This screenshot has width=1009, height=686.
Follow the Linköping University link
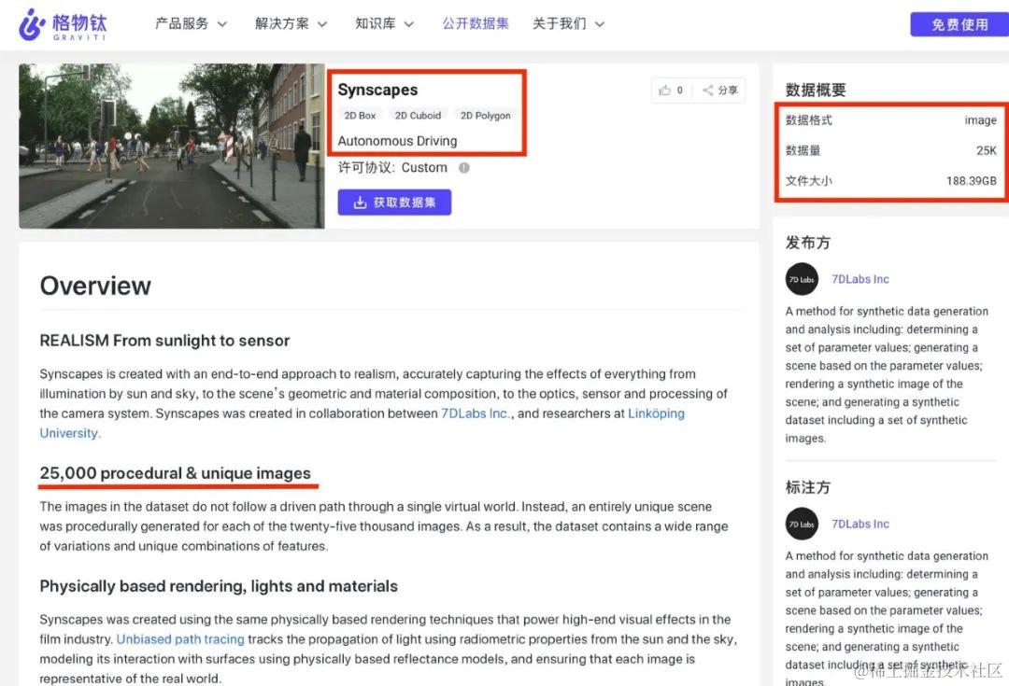(656, 413)
